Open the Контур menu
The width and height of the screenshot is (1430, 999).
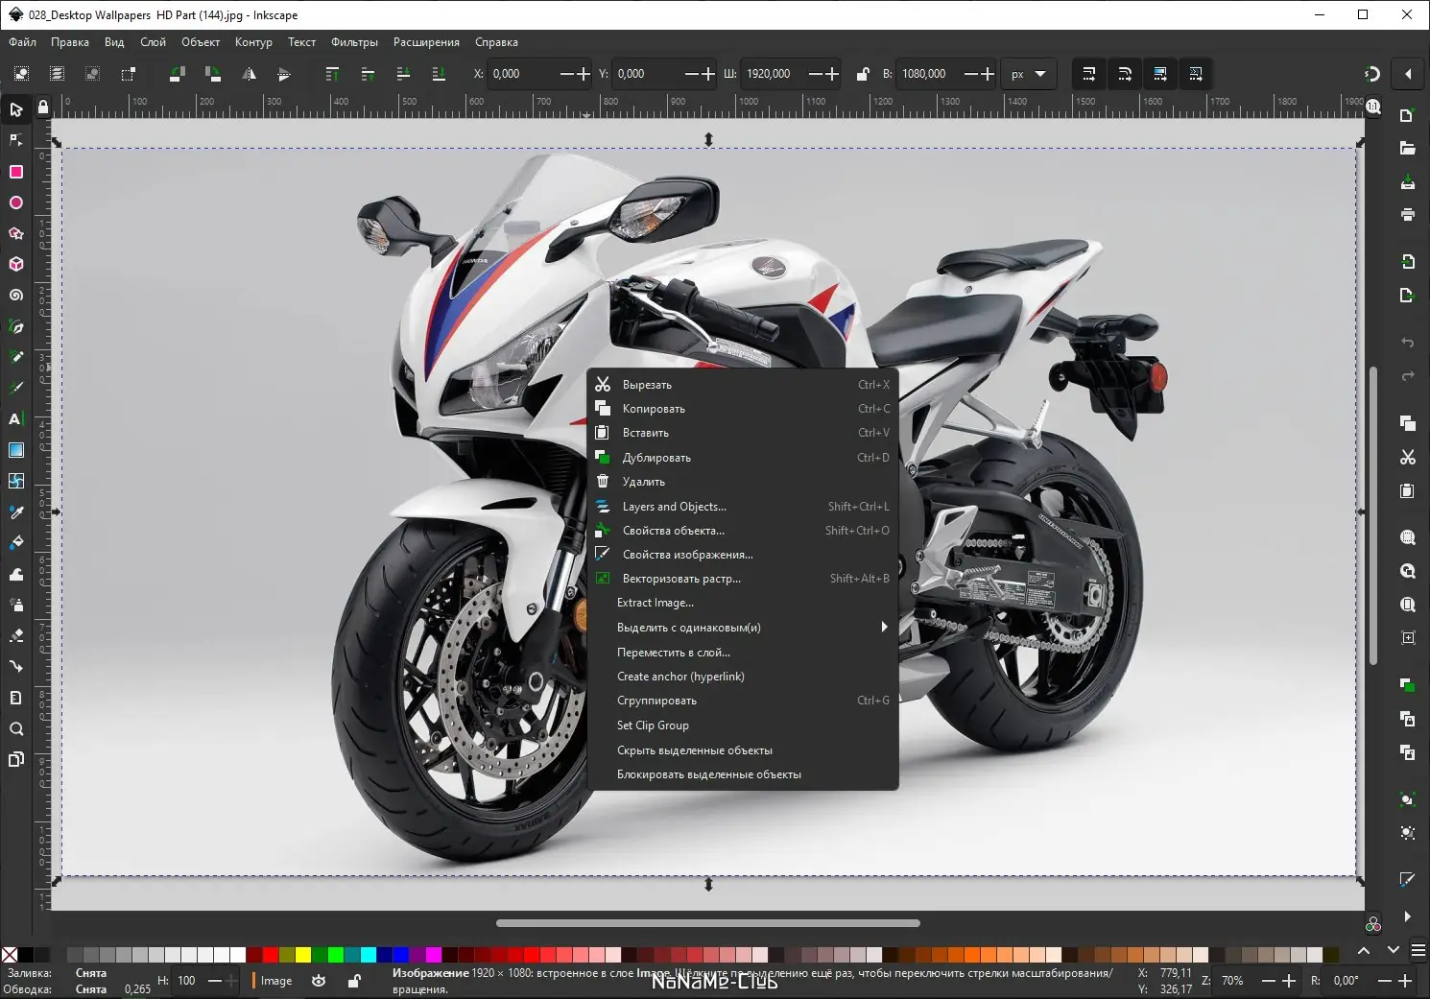(x=253, y=42)
